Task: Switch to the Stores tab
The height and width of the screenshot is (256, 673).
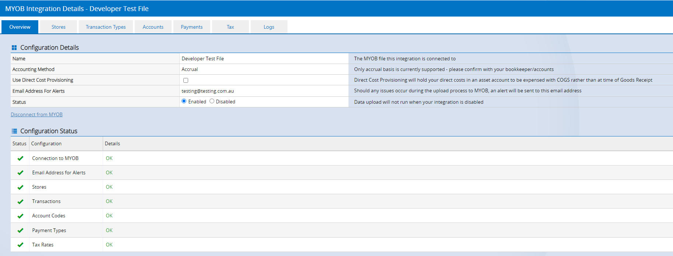Action: [59, 27]
